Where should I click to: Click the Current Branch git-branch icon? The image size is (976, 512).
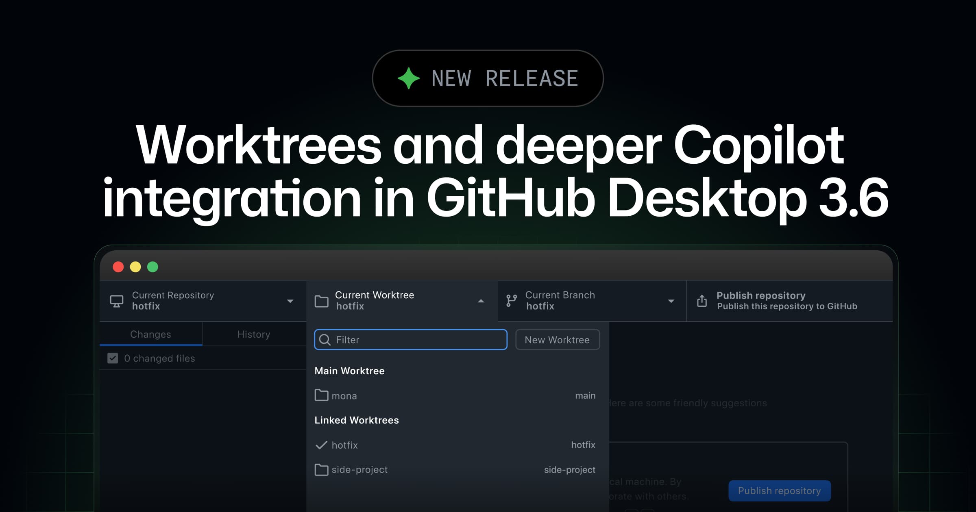pyautogui.click(x=511, y=301)
